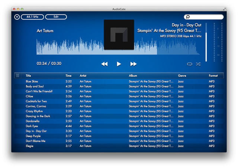Open the circled down-arrow menu
This screenshot has height=168, width=238.
[x=17, y=17]
